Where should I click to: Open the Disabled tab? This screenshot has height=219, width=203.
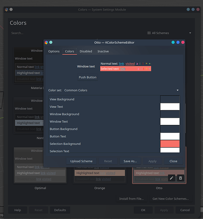(x=86, y=51)
